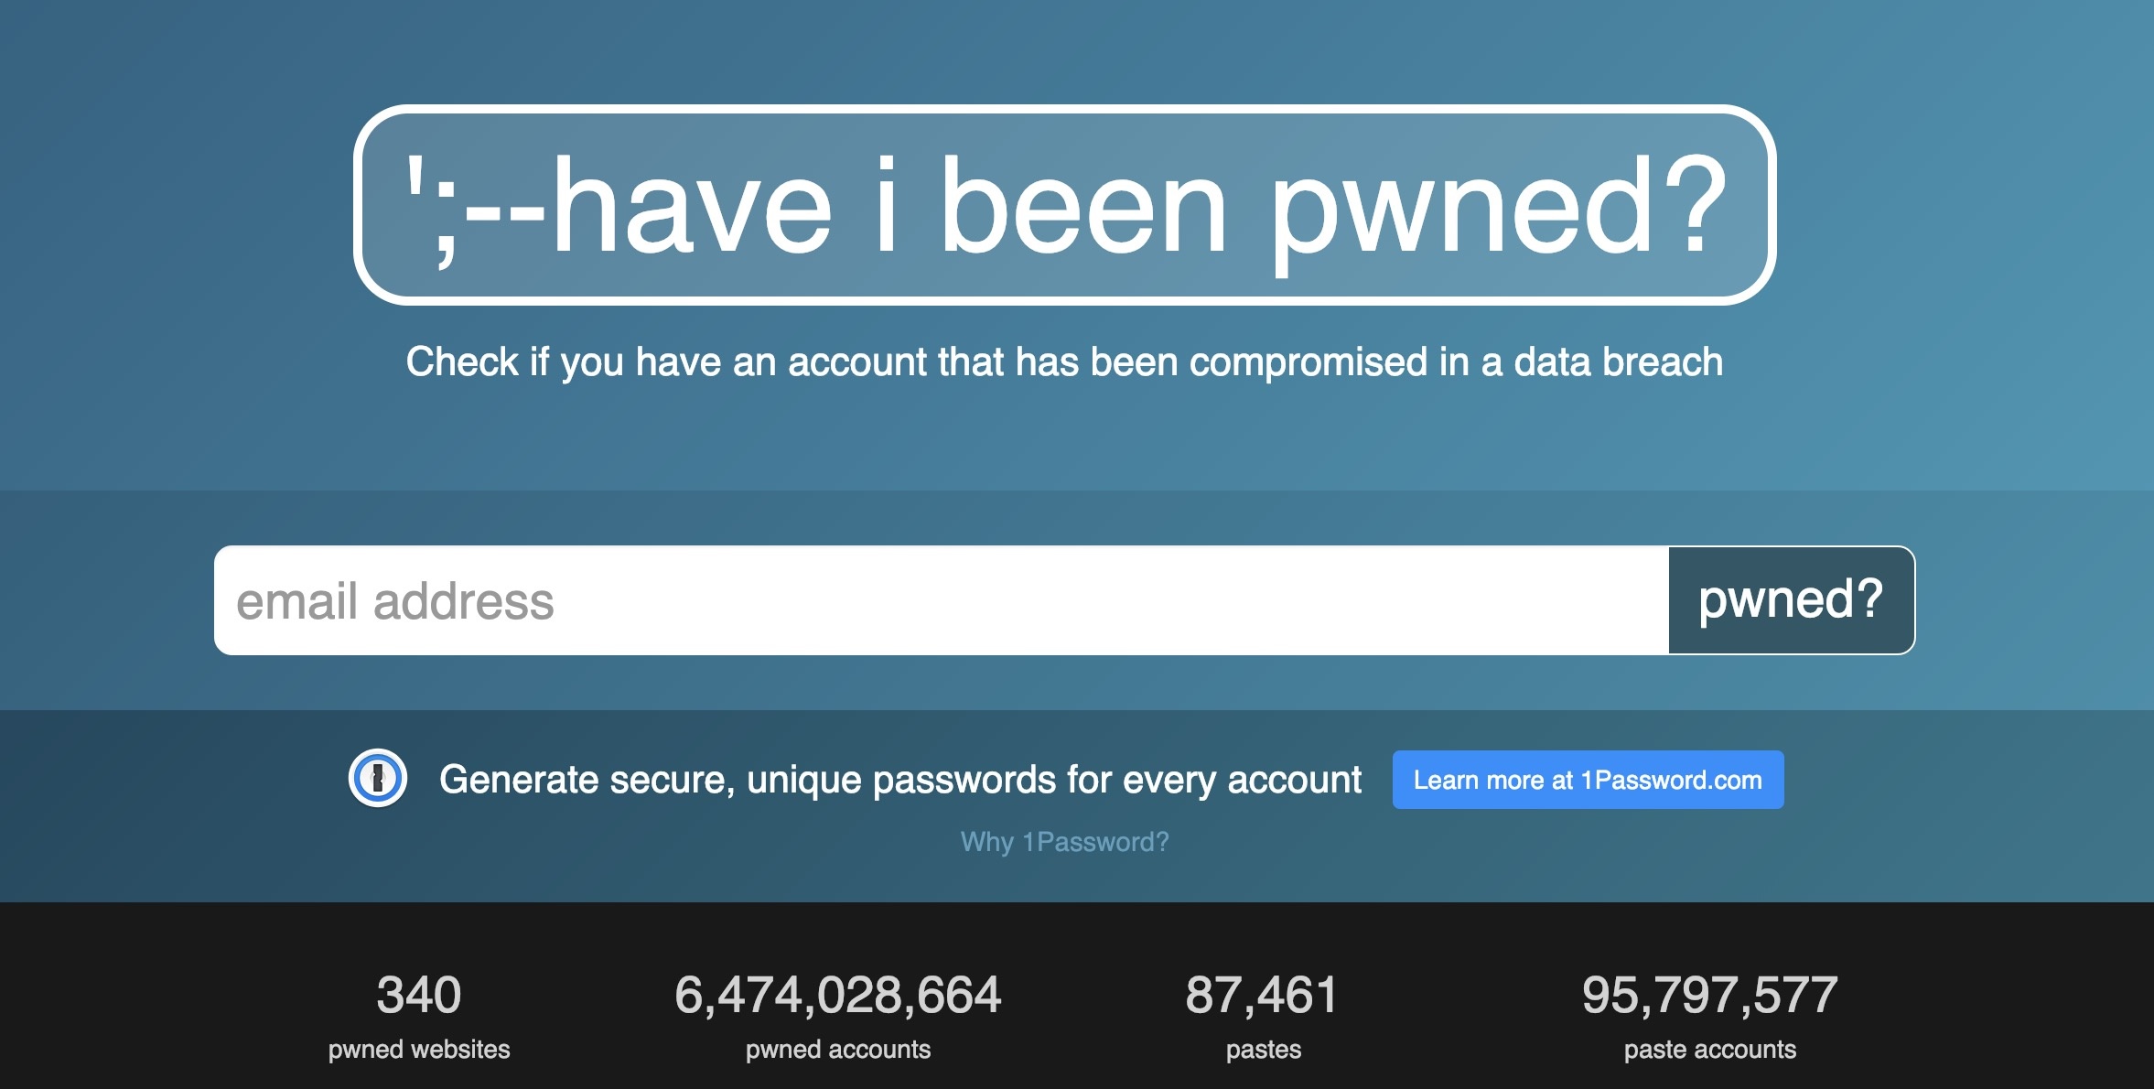Viewport: 2154px width, 1089px height.
Task: Follow the "Why 1Password?" link
Action: (1064, 842)
